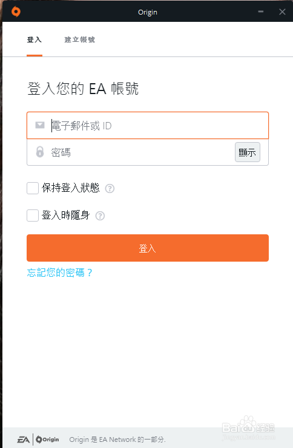Click the Origin logo in the footer

(48, 440)
